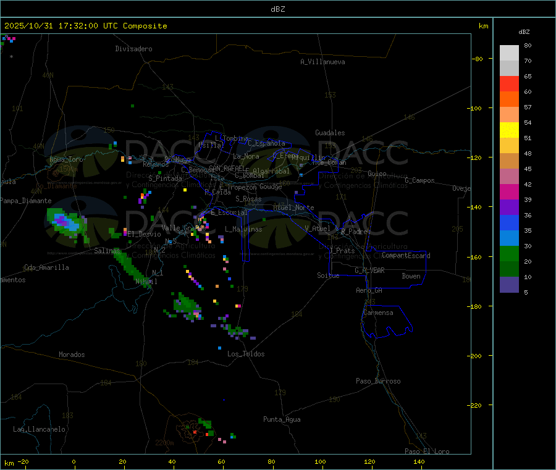Click the green echo cluster near Punta_Agua volcano
This screenshot has height=470, width=556.
pos(206,426)
